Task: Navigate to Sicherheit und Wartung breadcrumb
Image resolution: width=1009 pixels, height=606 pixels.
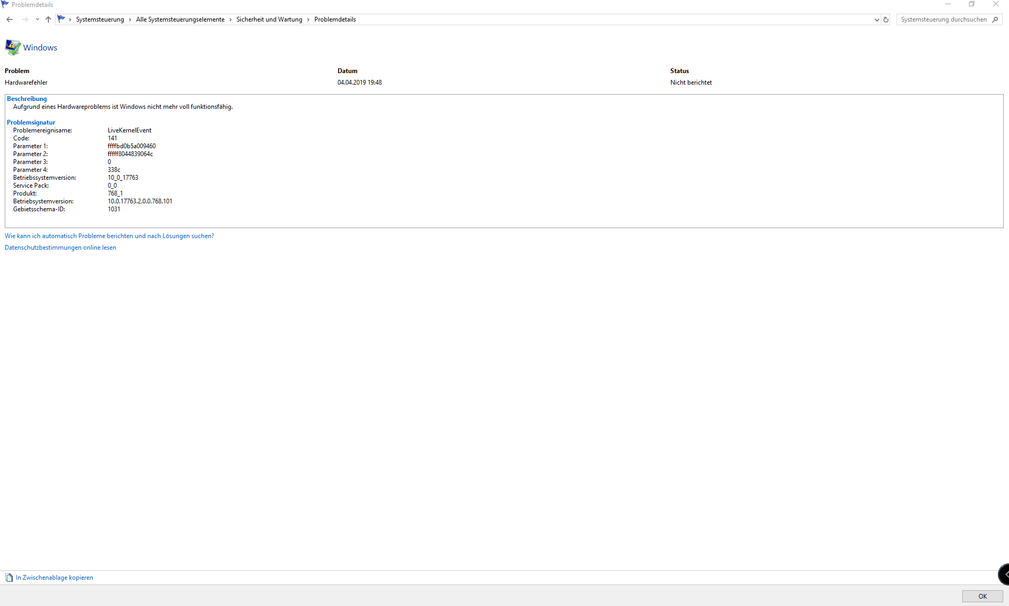Action: click(269, 19)
